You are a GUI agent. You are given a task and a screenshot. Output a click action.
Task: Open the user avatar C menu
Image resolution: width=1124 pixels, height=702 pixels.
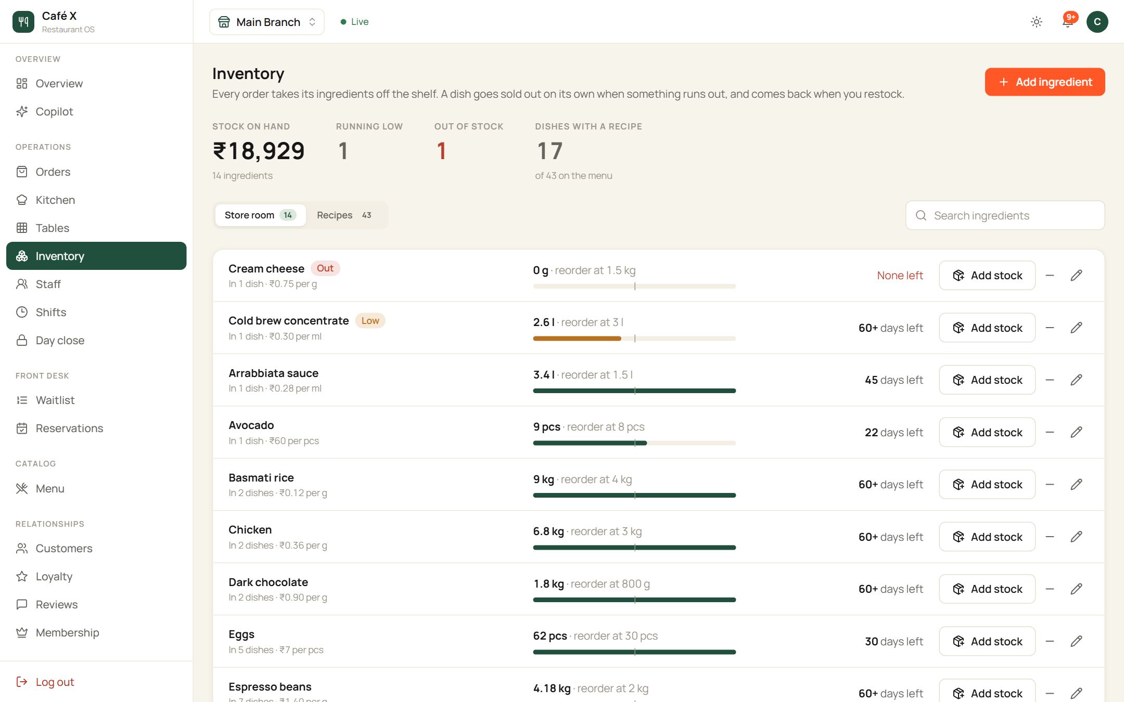[x=1097, y=22]
